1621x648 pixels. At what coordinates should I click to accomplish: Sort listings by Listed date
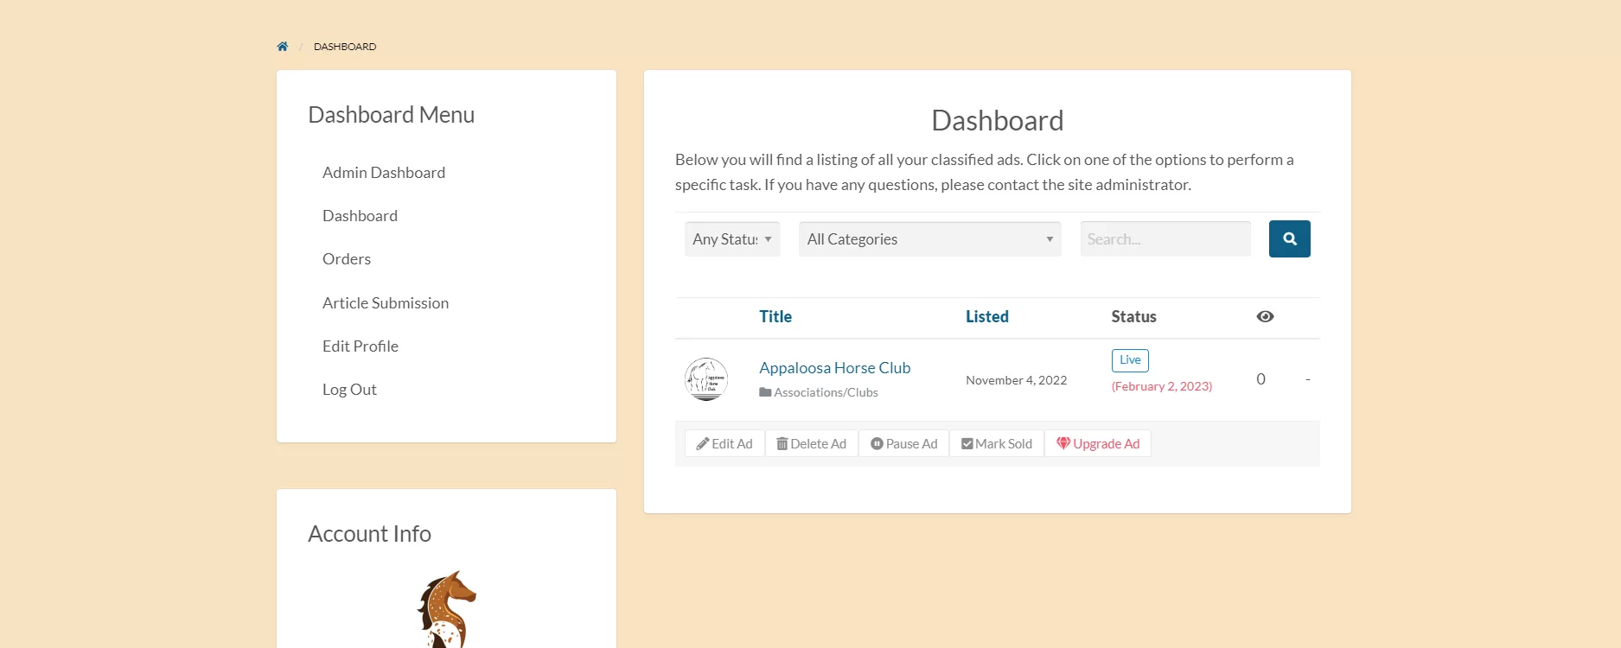click(986, 317)
